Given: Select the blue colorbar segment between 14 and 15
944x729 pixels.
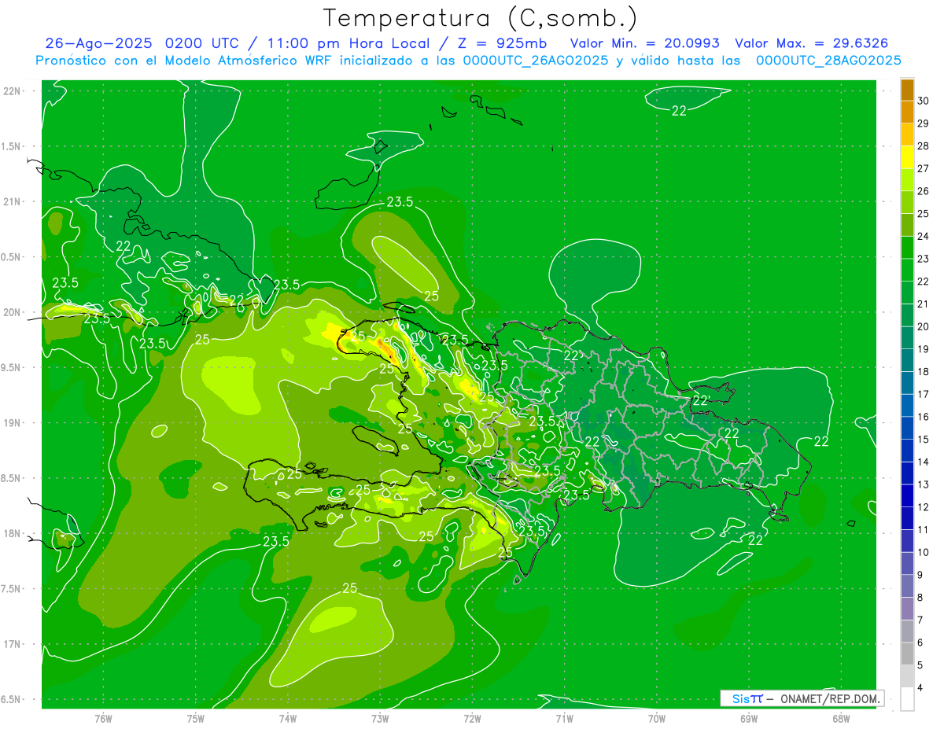Looking at the screenshot, I should (x=907, y=451).
